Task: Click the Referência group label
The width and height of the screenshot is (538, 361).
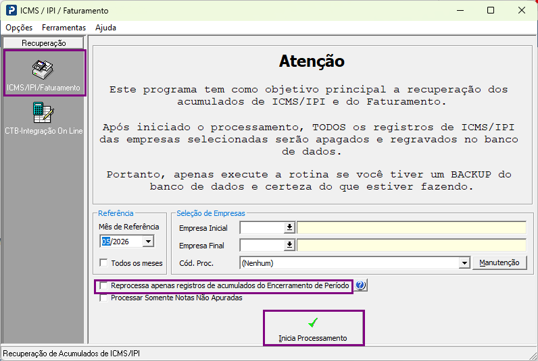Action: click(x=116, y=213)
